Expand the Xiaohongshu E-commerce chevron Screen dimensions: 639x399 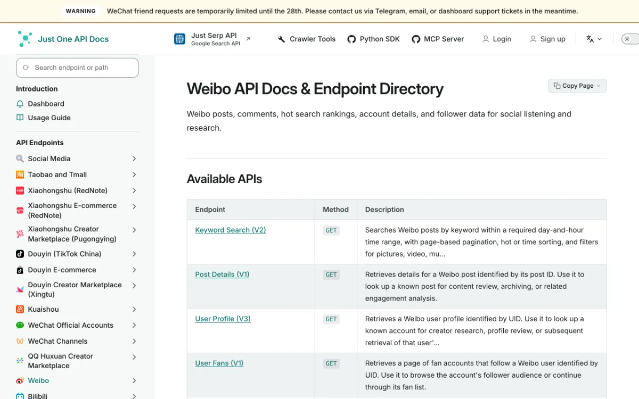pos(134,206)
